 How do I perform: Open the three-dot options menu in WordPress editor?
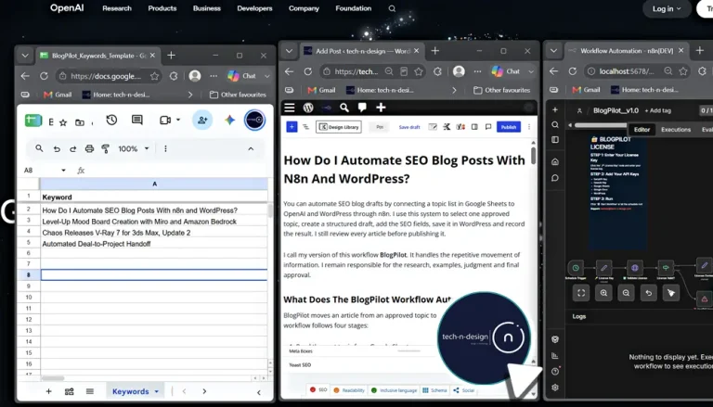coord(529,127)
